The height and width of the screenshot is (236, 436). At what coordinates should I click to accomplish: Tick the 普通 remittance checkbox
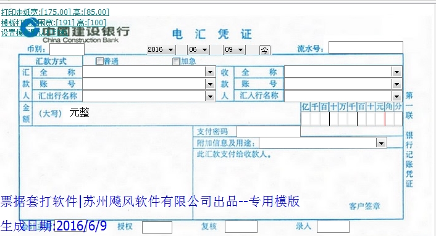(99, 61)
